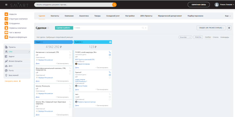Click the gear settings icon next to ОБЩЕЕ
Viewport: 235px width, 117px height.
coord(229,28)
